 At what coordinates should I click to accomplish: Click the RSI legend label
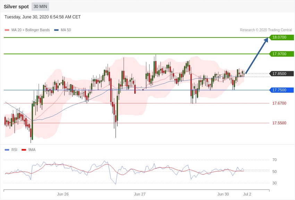coord(14,150)
